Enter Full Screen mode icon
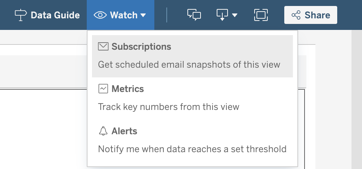The image size is (362, 169). click(261, 15)
